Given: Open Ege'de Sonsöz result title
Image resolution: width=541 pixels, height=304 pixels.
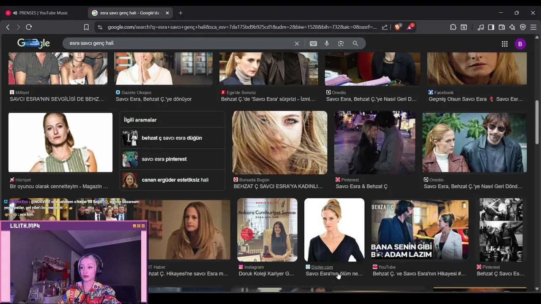Looking at the screenshot, I should click(x=268, y=99).
